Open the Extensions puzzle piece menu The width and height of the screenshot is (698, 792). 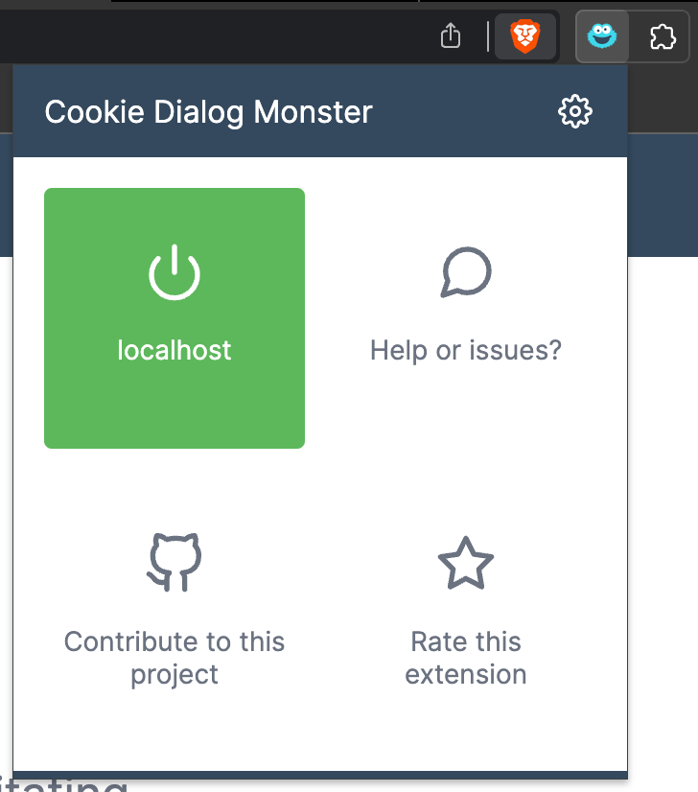[663, 36]
